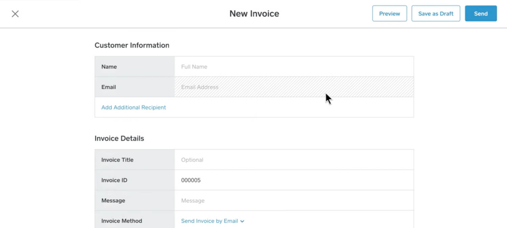The height and width of the screenshot is (228, 507).
Task: Select the Email row label
Action: [x=108, y=87]
